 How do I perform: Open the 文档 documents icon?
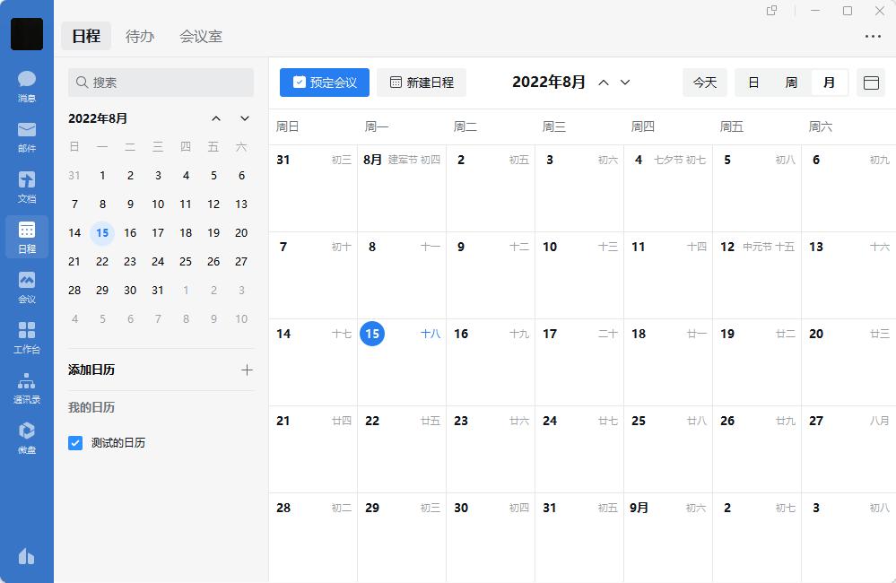(27, 187)
